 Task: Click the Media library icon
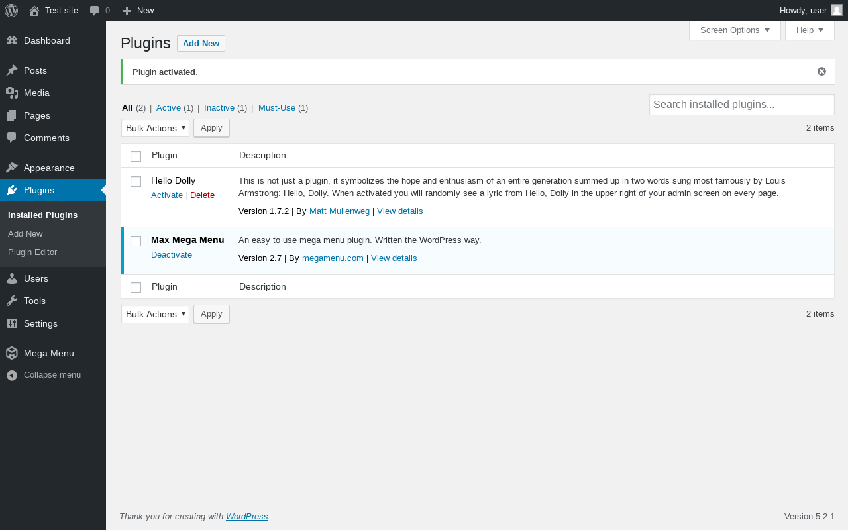coord(12,93)
